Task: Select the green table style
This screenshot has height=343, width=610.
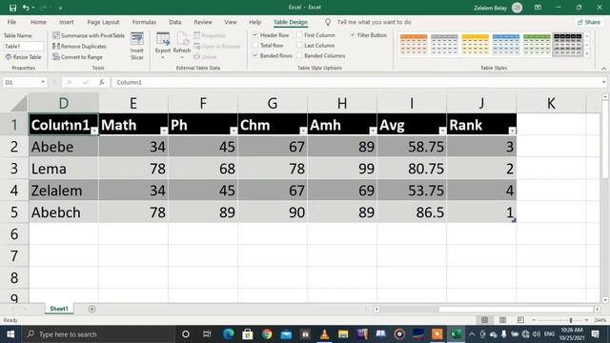Action: click(x=537, y=44)
